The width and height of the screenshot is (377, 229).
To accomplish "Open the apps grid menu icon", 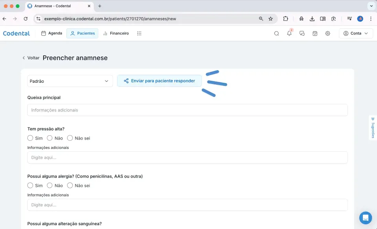I will (139, 33).
